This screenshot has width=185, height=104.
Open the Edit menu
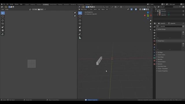tap(8, 4)
